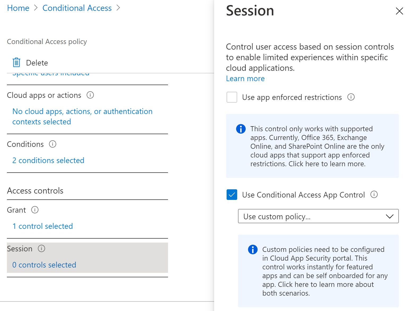406x311 pixels.
Task: Click the Learn more link
Action: point(245,78)
